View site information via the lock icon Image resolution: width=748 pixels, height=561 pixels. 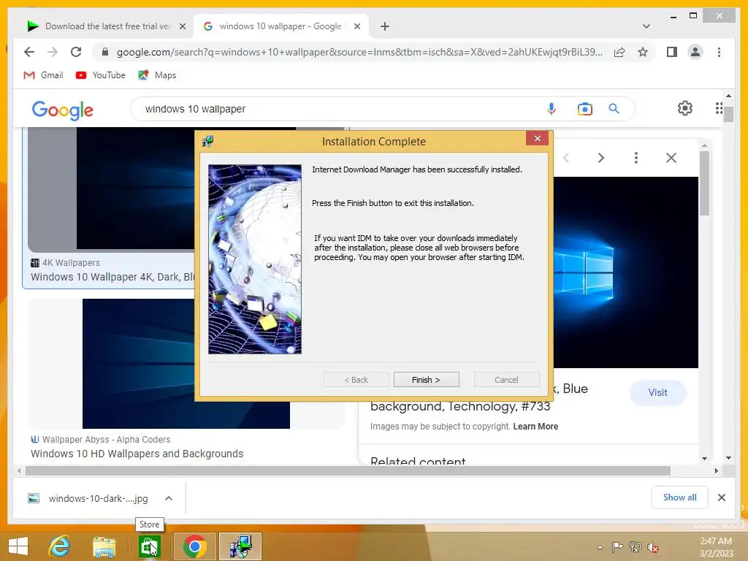[x=105, y=52]
